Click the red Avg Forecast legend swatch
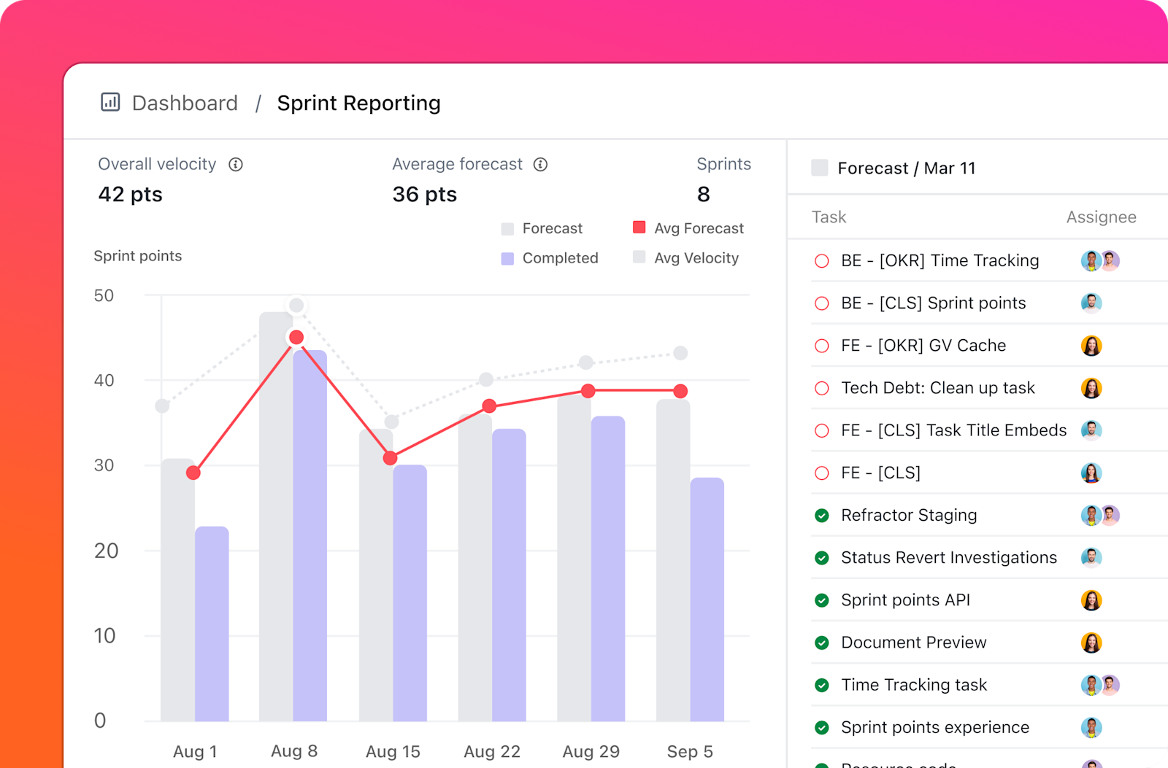Viewport: 1168px width, 768px height. pos(639,228)
